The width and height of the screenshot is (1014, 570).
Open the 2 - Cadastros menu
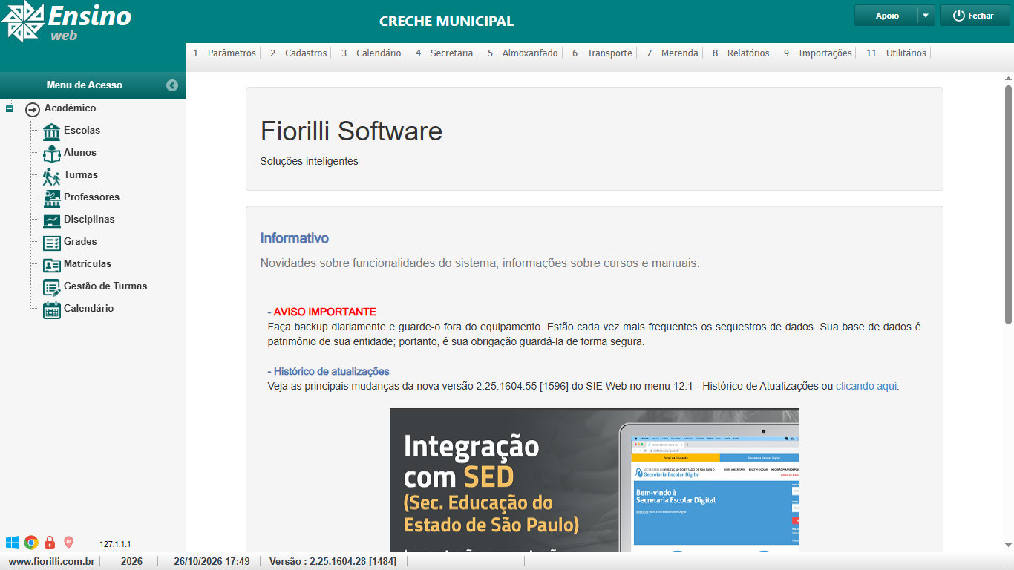298,53
